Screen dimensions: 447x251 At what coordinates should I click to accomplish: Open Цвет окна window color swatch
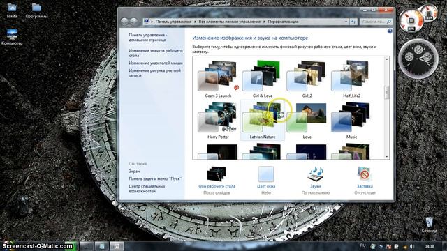pyautogui.click(x=265, y=174)
